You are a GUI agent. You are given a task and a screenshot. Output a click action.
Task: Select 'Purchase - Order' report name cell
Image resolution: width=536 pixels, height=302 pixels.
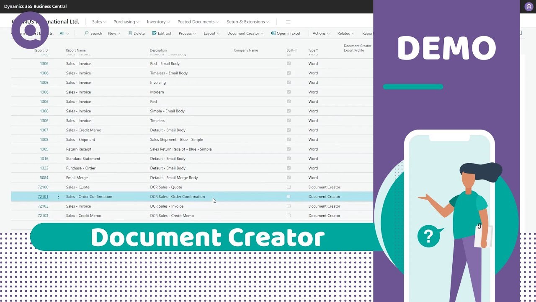pyautogui.click(x=81, y=168)
